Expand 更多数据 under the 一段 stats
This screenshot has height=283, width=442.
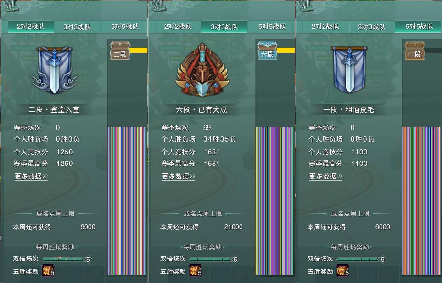pos(326,176)
